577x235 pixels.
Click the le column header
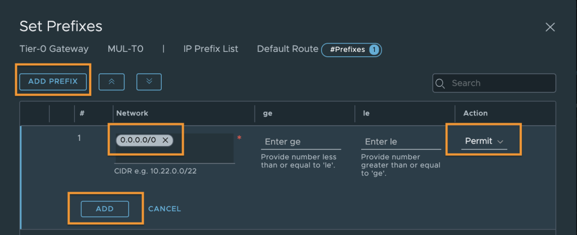[x=366, y=113]
